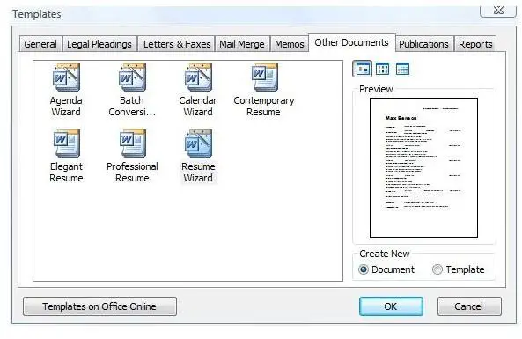Select the Professional Resume template icon

tap(133, 144)
